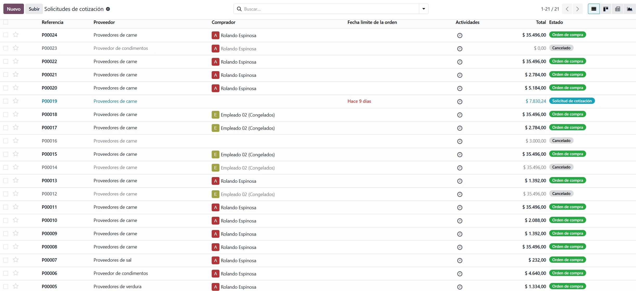Sort by the Referencia column header
Image resolution: width=636 pixels, height=291 pixels.
(52, 22)
